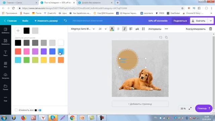Open the font size 24 dropdown

(102, 29)
